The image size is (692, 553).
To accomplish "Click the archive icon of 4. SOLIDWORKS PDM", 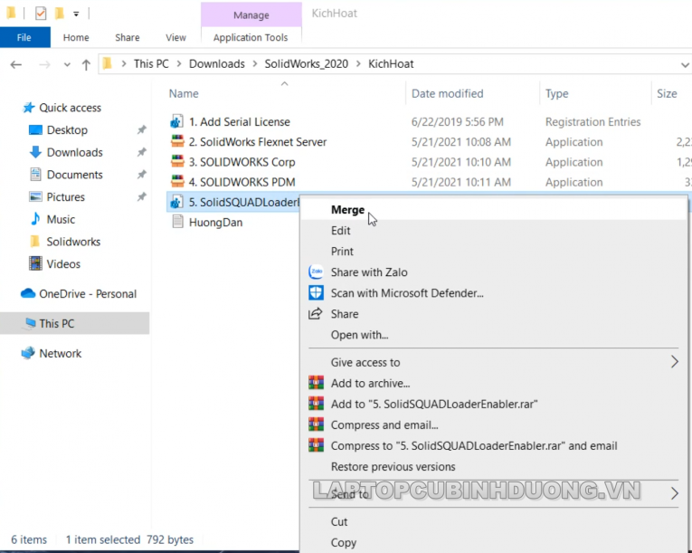I will click(x=177, y=182).
